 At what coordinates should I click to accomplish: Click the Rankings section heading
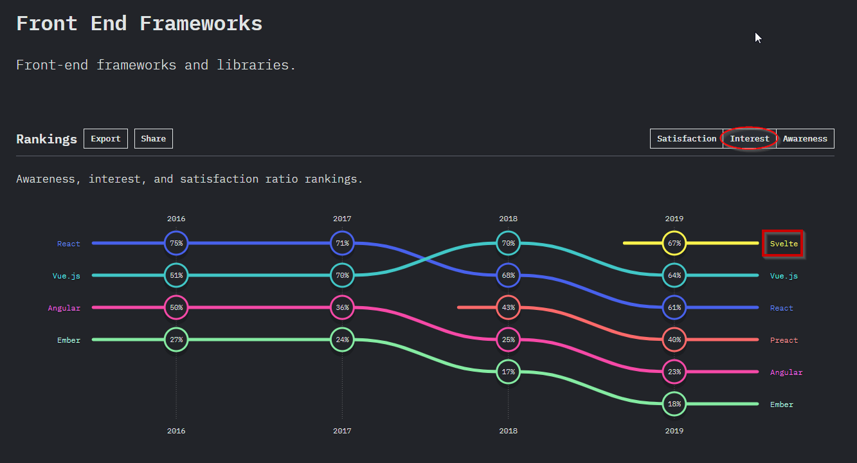click(x=46, y=139)
